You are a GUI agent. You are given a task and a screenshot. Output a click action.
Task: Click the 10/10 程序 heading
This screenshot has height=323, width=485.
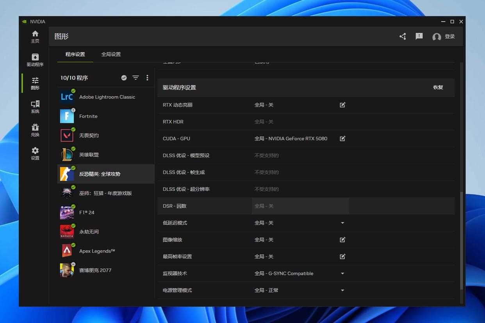tap(74, 78)
